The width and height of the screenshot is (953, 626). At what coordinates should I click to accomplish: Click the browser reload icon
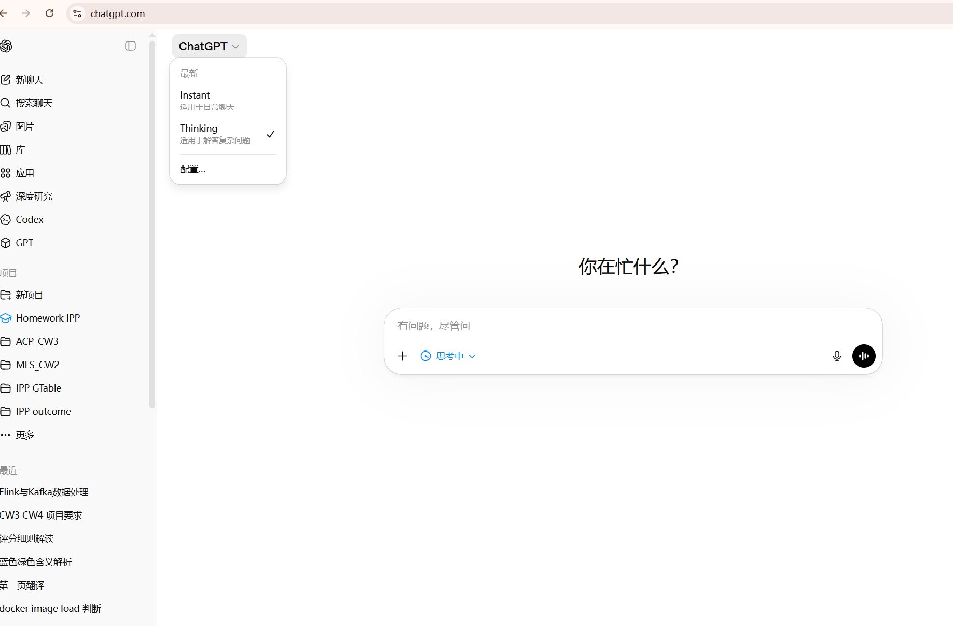pyautogui.click(x=50, y=13)
